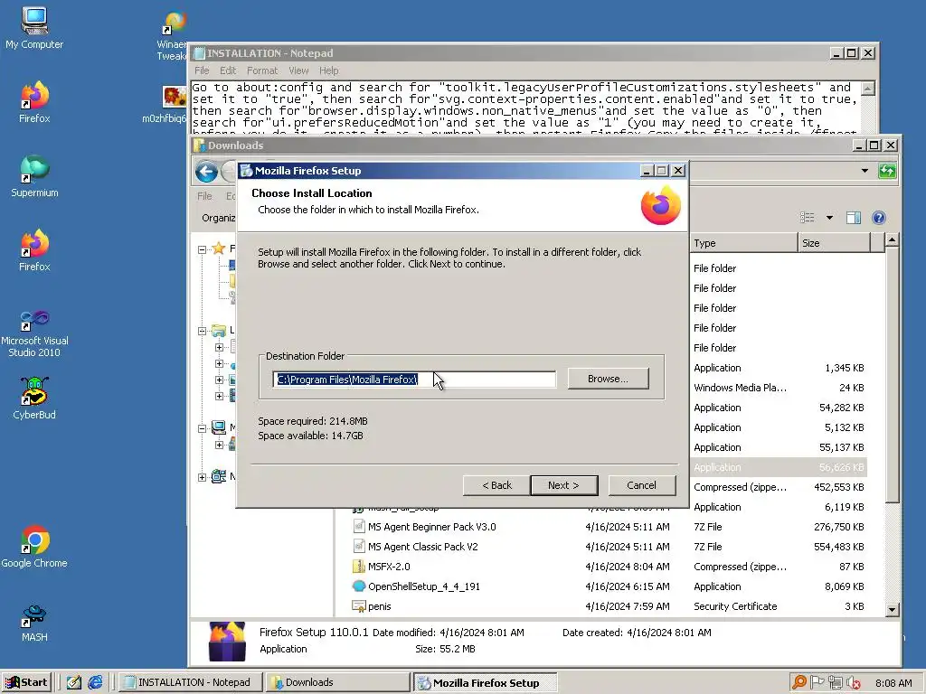This screenshot has height=694, width=926.
Task: Open the My Computer desktop icon
Action: (34, 27)
